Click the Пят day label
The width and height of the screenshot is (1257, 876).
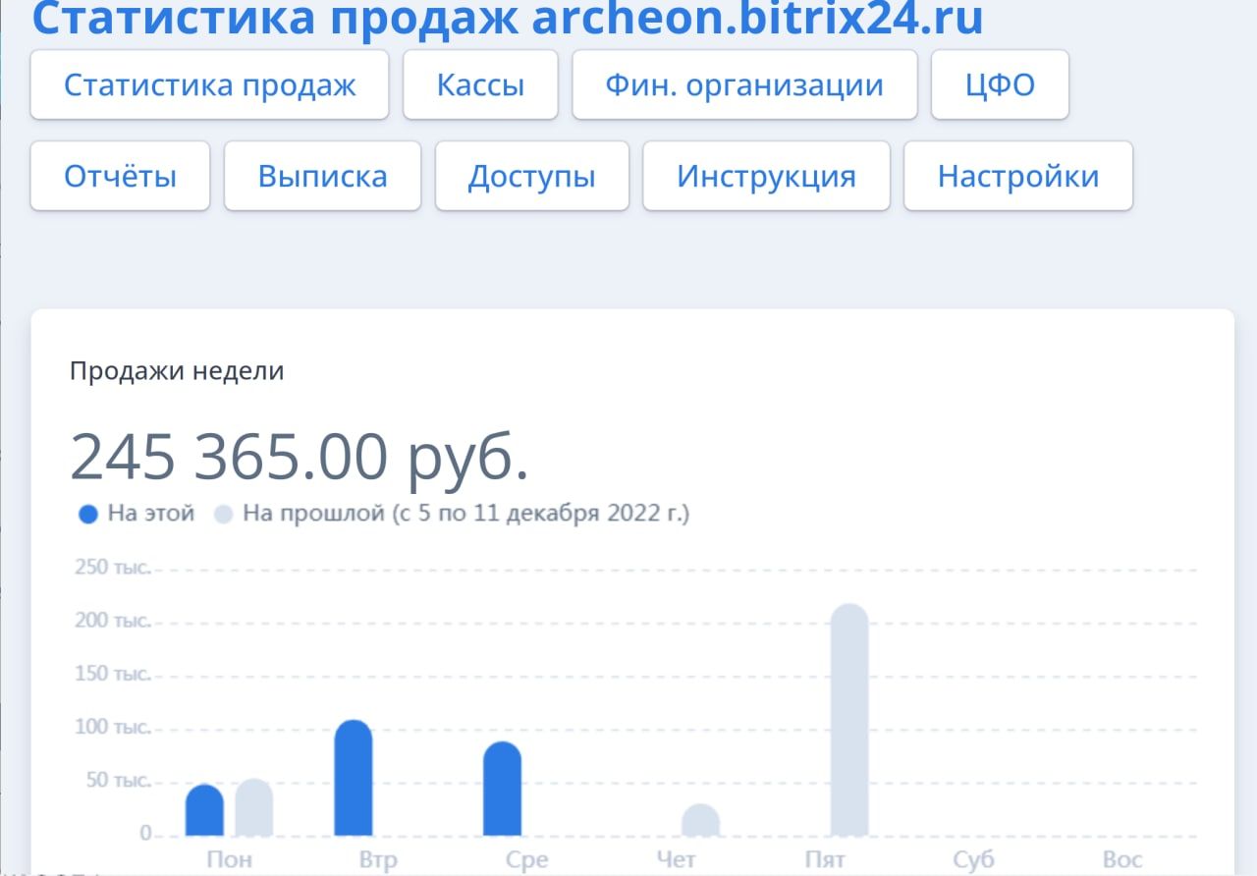(825, 860)
